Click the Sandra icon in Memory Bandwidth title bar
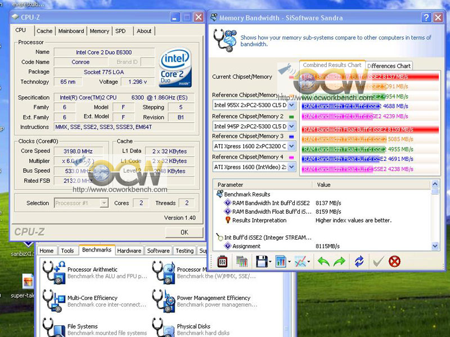The image size is (450, 337). coord(214,17)
